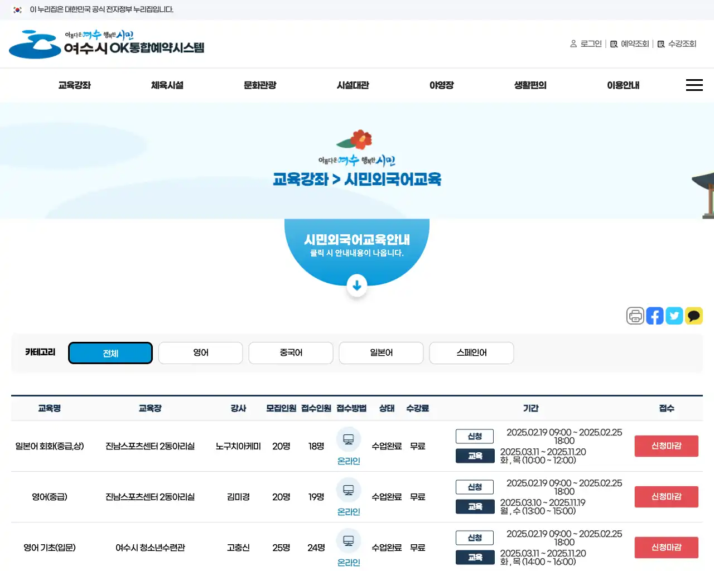714x571 pixels.
Task: Open the hamburger menu
Action: click(x=694, y=85)
